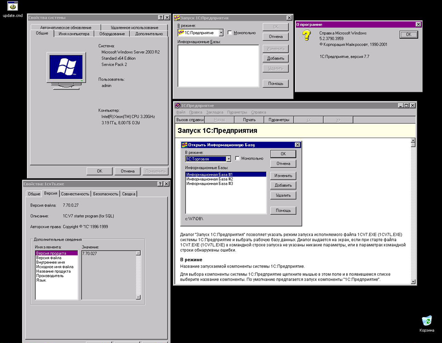Expand the 1С:Торговля mode dropdown
Viewport: 442px width, 343px height.
pos(229,159)
